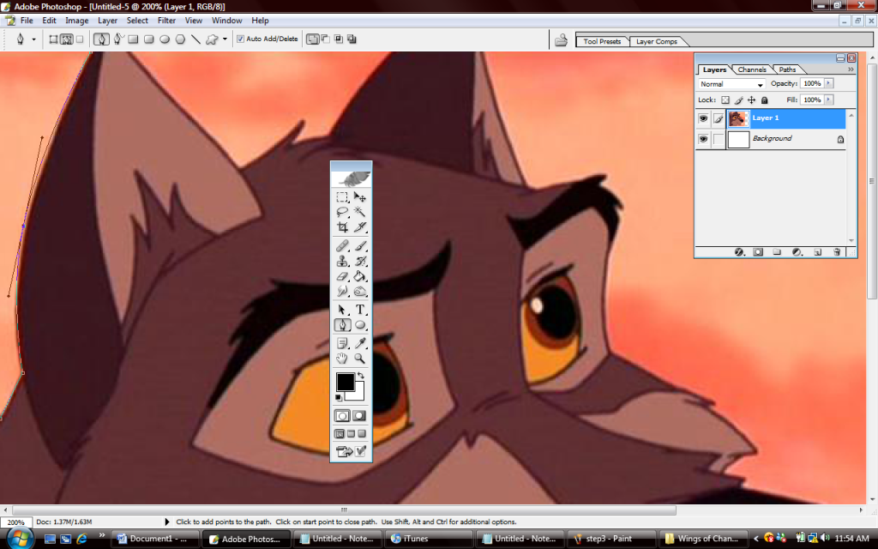Pick the Crop tool

(343, 227)
